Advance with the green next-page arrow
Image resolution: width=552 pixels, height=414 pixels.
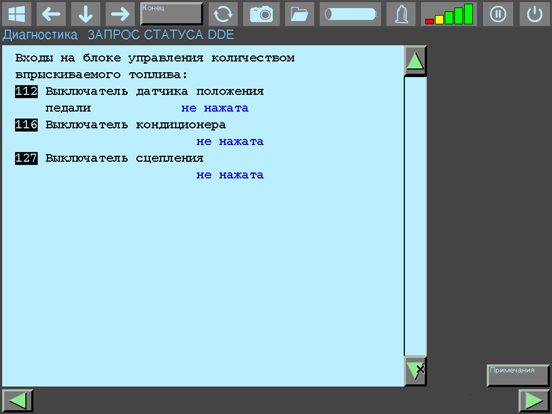click(x=534, y=400)
